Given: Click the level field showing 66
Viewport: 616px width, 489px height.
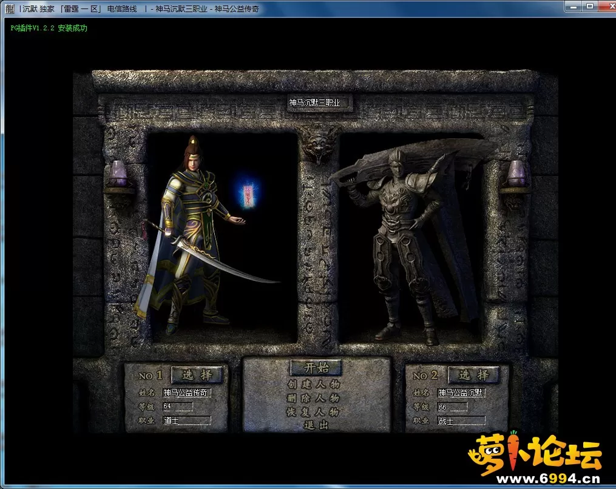Looking at the screenshot, I should point(453,407).
